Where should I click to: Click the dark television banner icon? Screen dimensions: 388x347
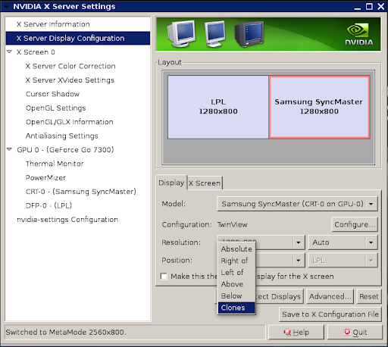click(249, 34)
